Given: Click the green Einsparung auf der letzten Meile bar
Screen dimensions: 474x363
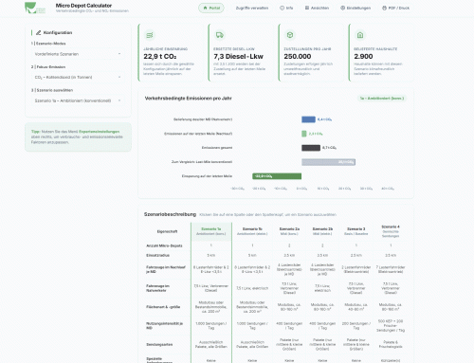Looking at the screenshot, I should 277,176.
